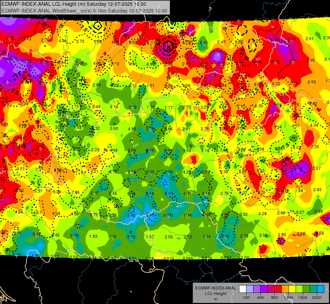Click the grid value 9.51
330x304 pixels.
[x=21, y=169]
